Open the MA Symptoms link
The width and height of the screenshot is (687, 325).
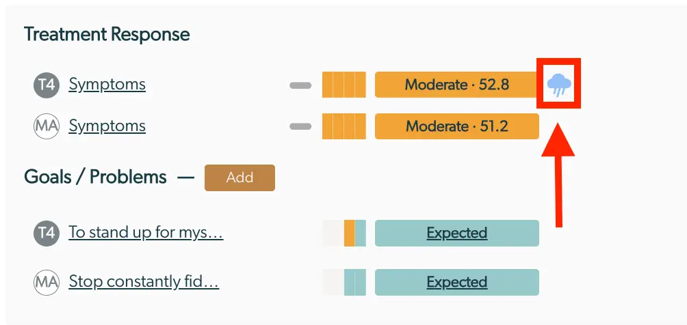[x=107, y=126]
